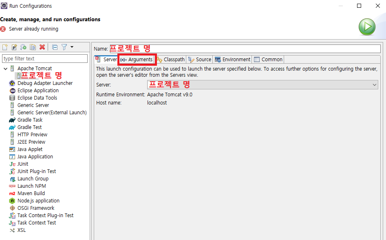
Task: Open the Environment tab
Action: point(232,59)
